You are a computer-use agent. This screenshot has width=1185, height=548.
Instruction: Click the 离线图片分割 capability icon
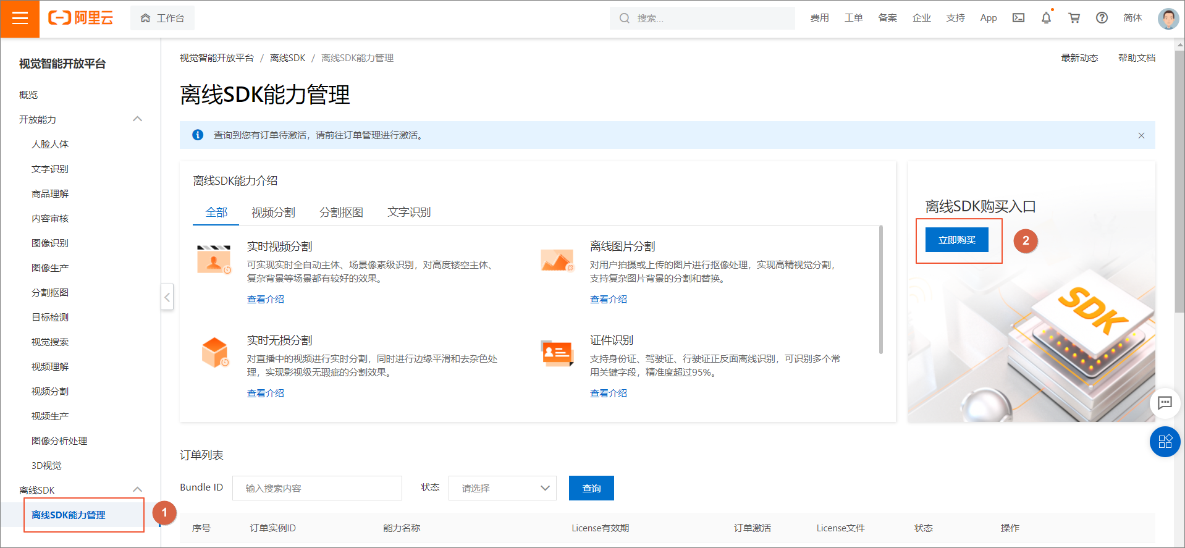(557, 260)
